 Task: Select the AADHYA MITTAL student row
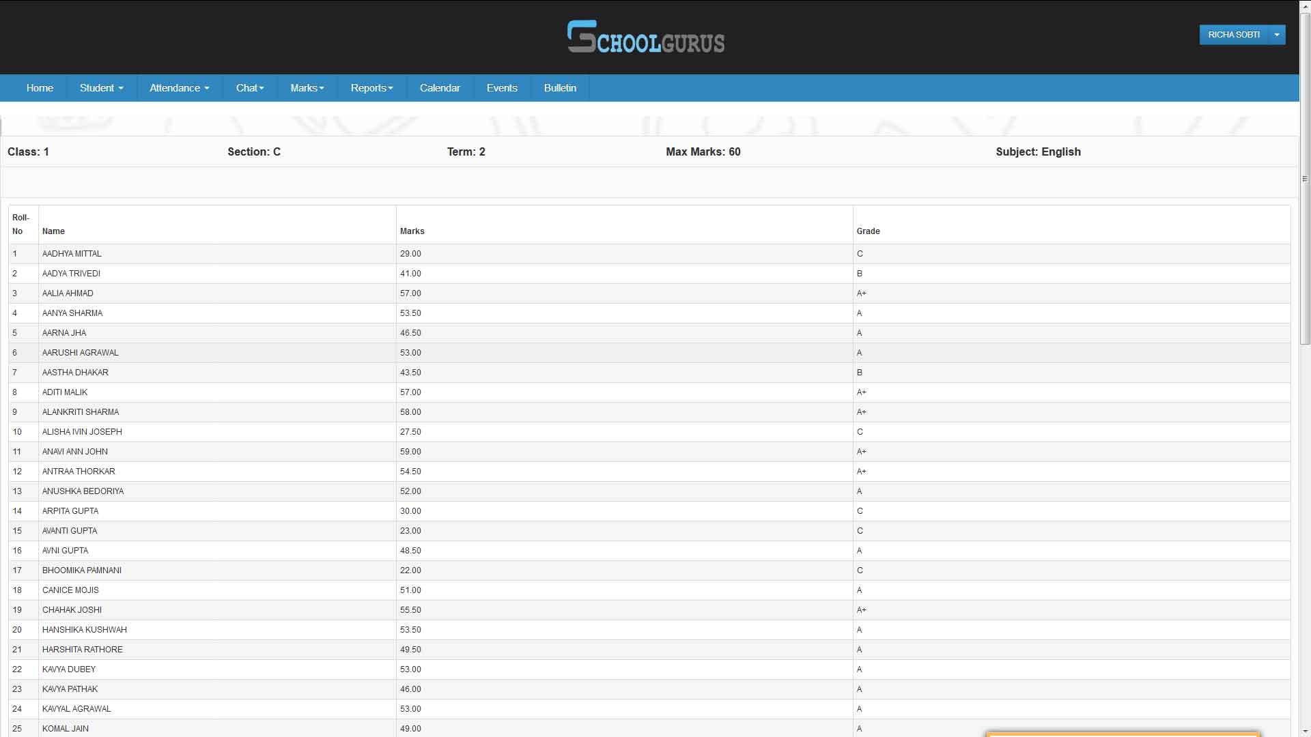(x=72, y=254)
